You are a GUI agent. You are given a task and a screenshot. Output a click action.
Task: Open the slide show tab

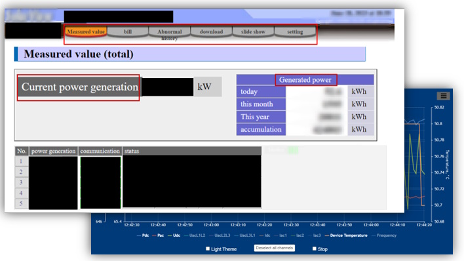point(253,31)
